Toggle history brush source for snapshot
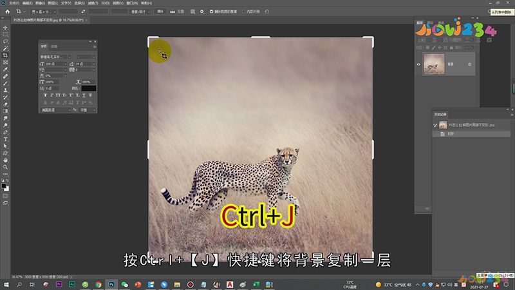The image size is (515, 290). 435,125
